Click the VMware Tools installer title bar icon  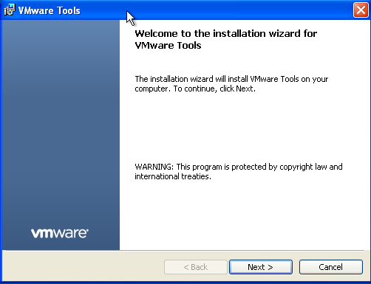[10, 10]
